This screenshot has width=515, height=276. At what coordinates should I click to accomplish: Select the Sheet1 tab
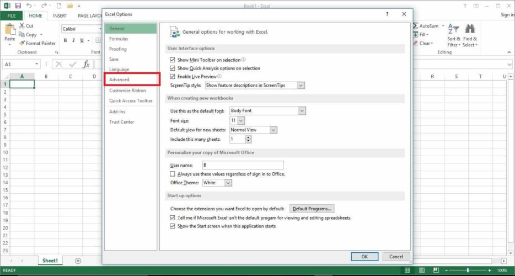tap(50, 261)
